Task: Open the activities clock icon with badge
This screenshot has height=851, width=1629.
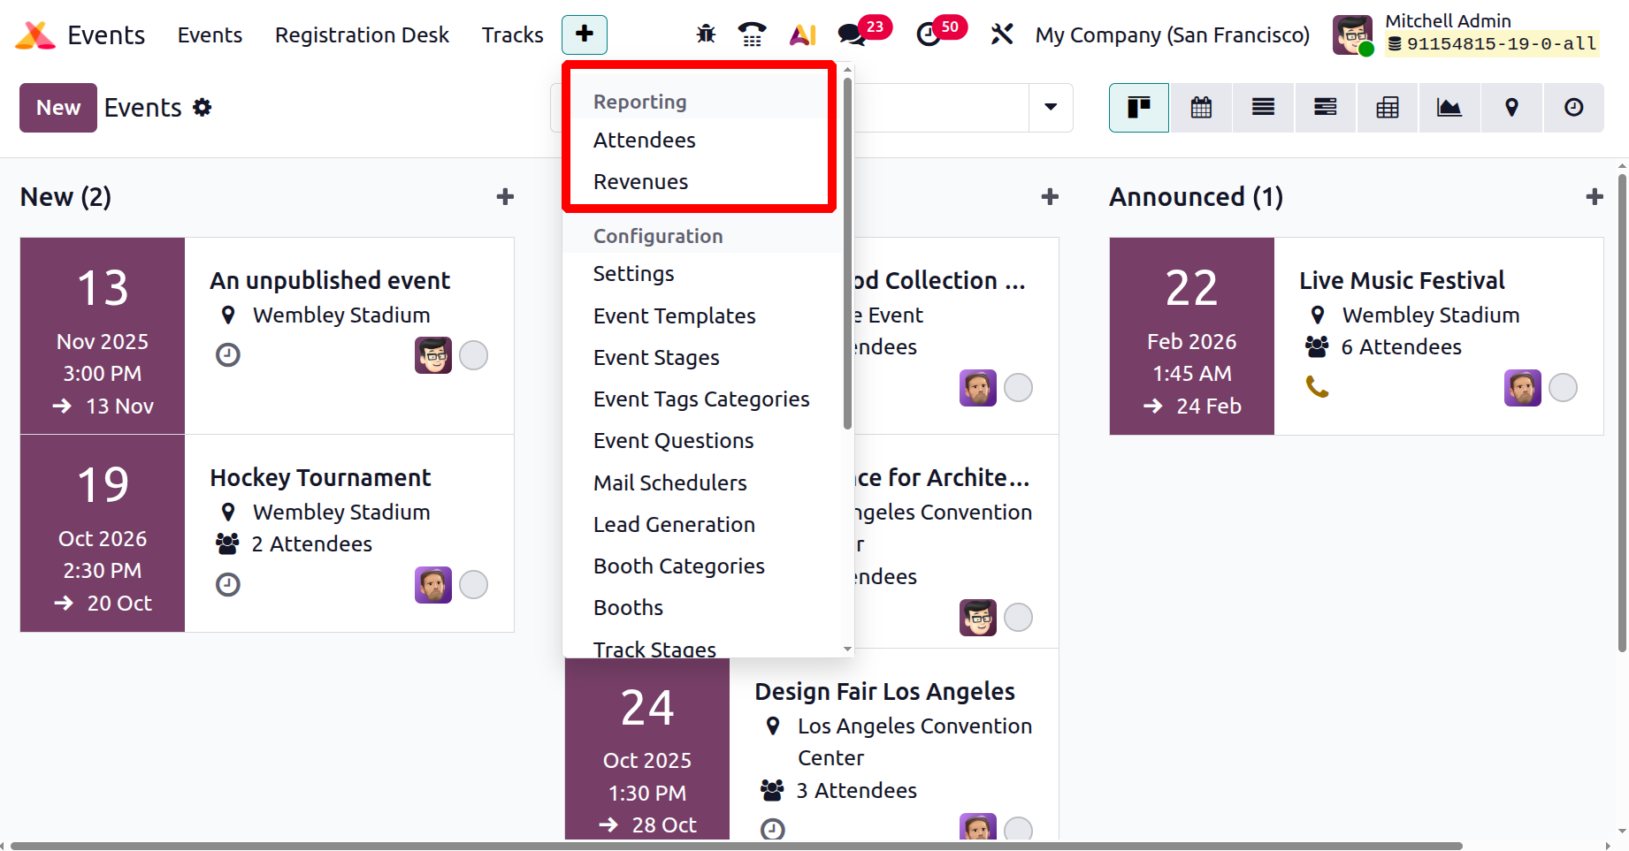Action: (x=929, y=34)
